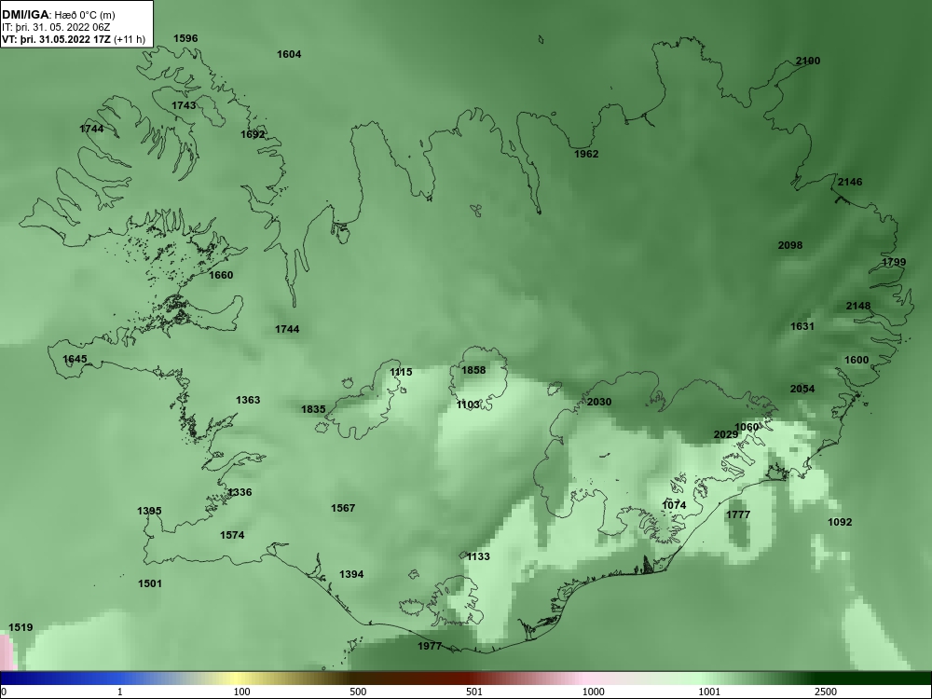Select the legend label 1000
Image resolution: width=932 pixels, height=699 pixels.
pyautogui.click(x=593, y=692)
